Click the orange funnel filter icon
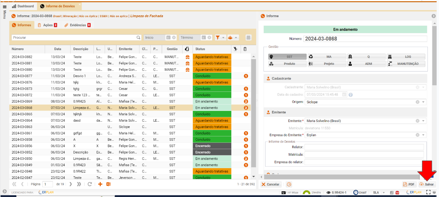Screen dimensions: 439x197 218,37
